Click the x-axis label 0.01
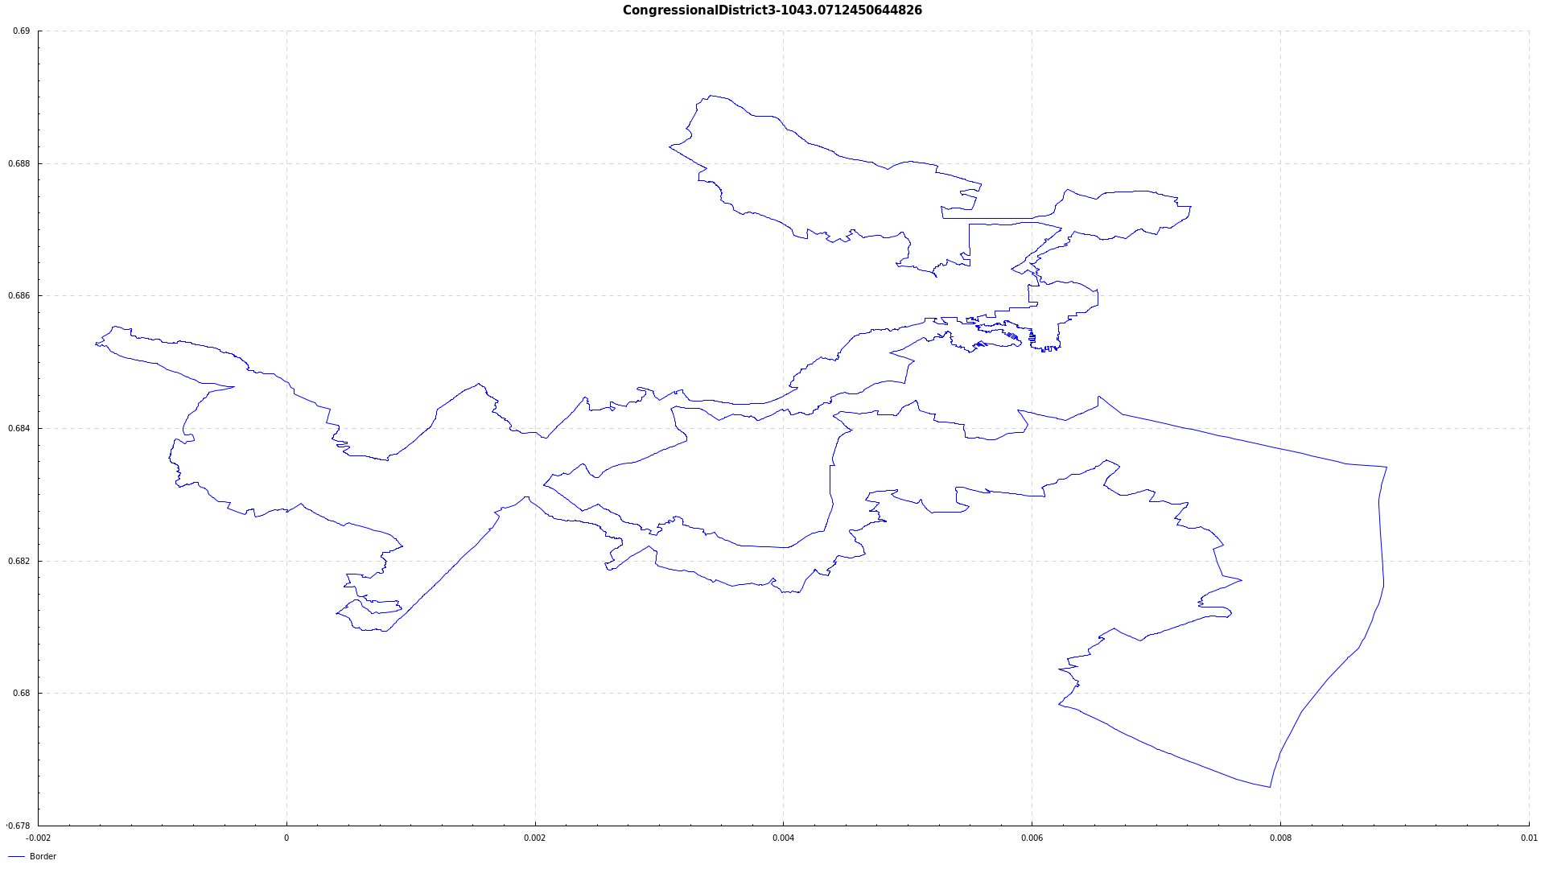 coord(1529,838)
